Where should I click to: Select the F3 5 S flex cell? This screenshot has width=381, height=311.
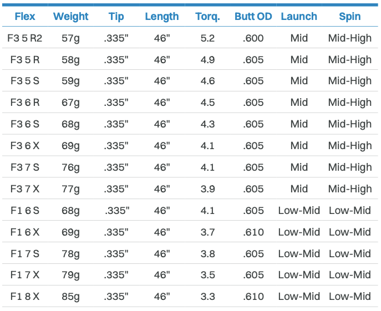pos(25,81)
